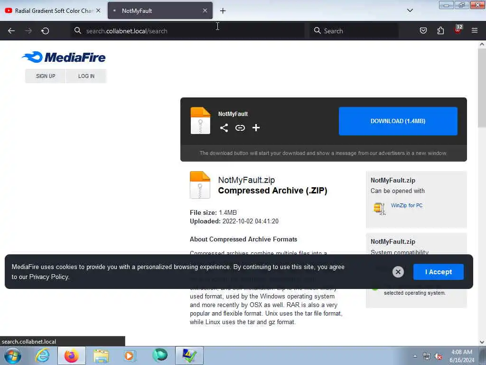Click the scrollbar down arrow
The image size is (486, 365).
[x=482, y=342]
